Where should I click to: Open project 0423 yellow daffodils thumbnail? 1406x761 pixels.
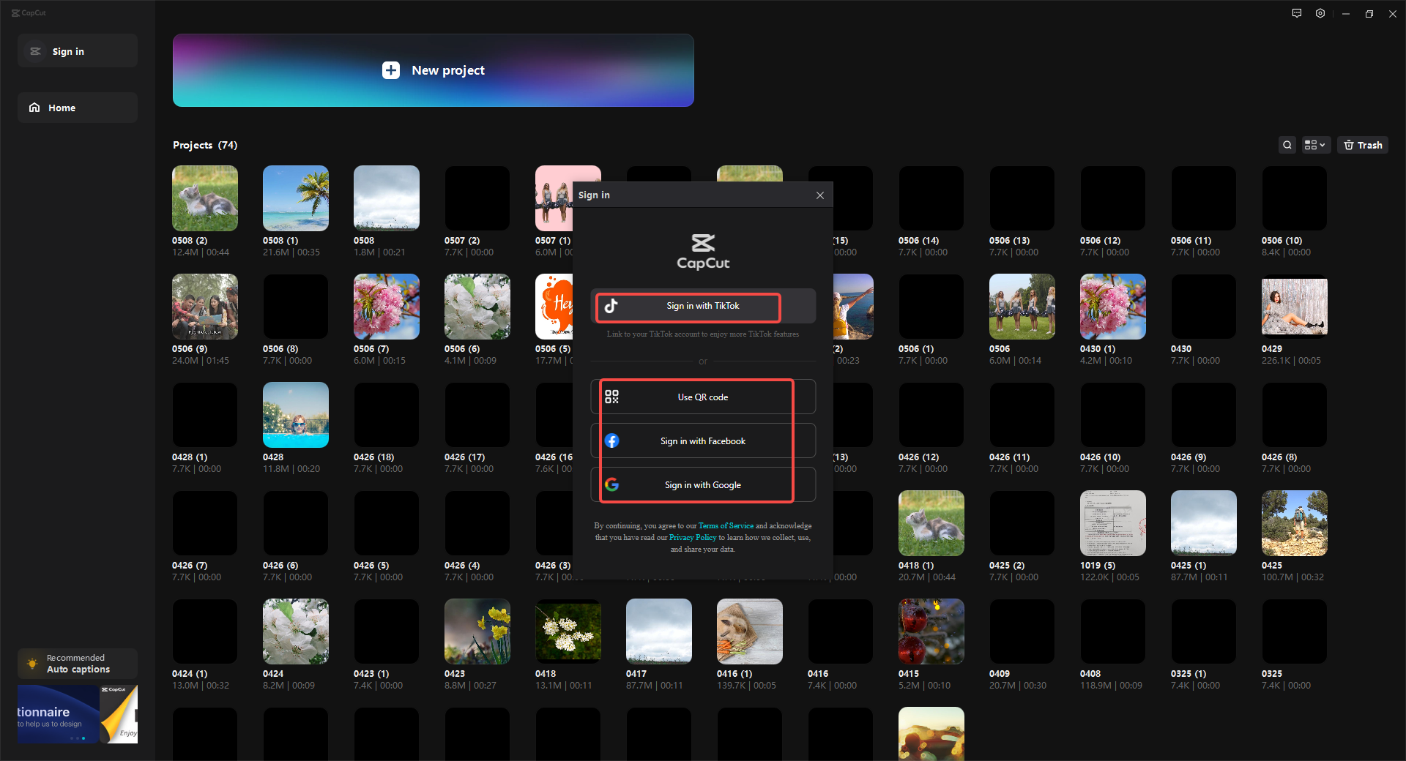click(477, 631)
